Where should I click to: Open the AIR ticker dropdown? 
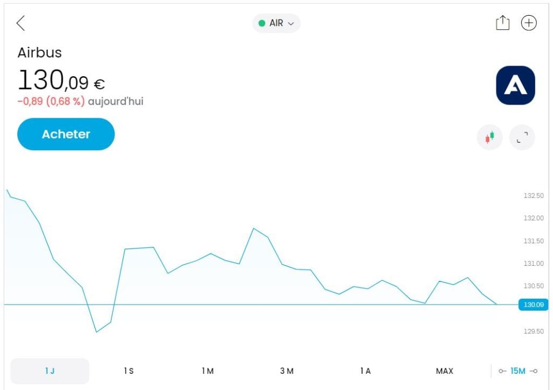[x=276, y=23]
